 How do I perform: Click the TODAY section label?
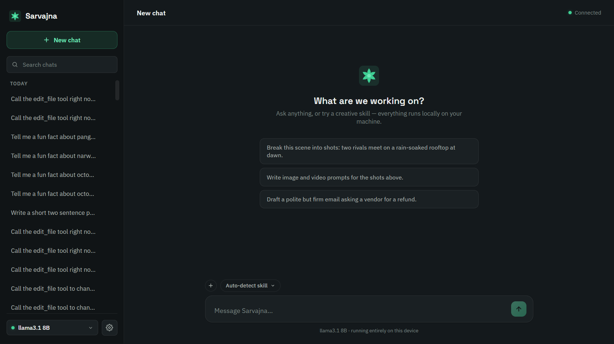click(x=19, y=84)
